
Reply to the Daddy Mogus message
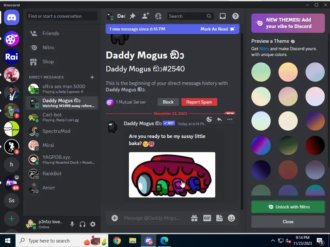[219, 119]
